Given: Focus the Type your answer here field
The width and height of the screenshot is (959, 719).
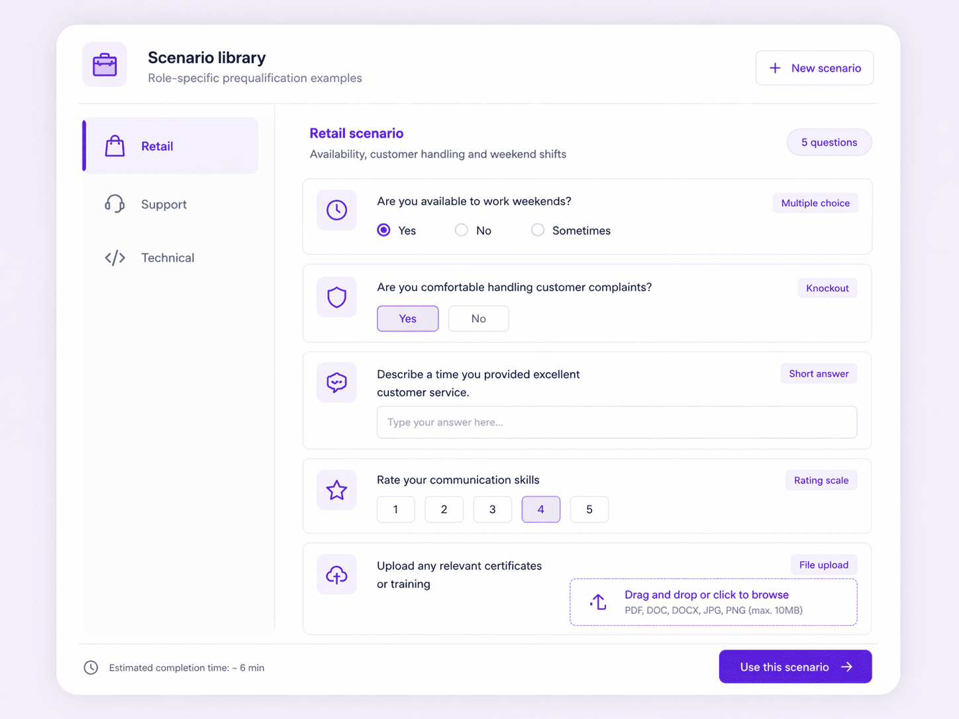Looking at the screenshot, I should [x=617, y=422].
